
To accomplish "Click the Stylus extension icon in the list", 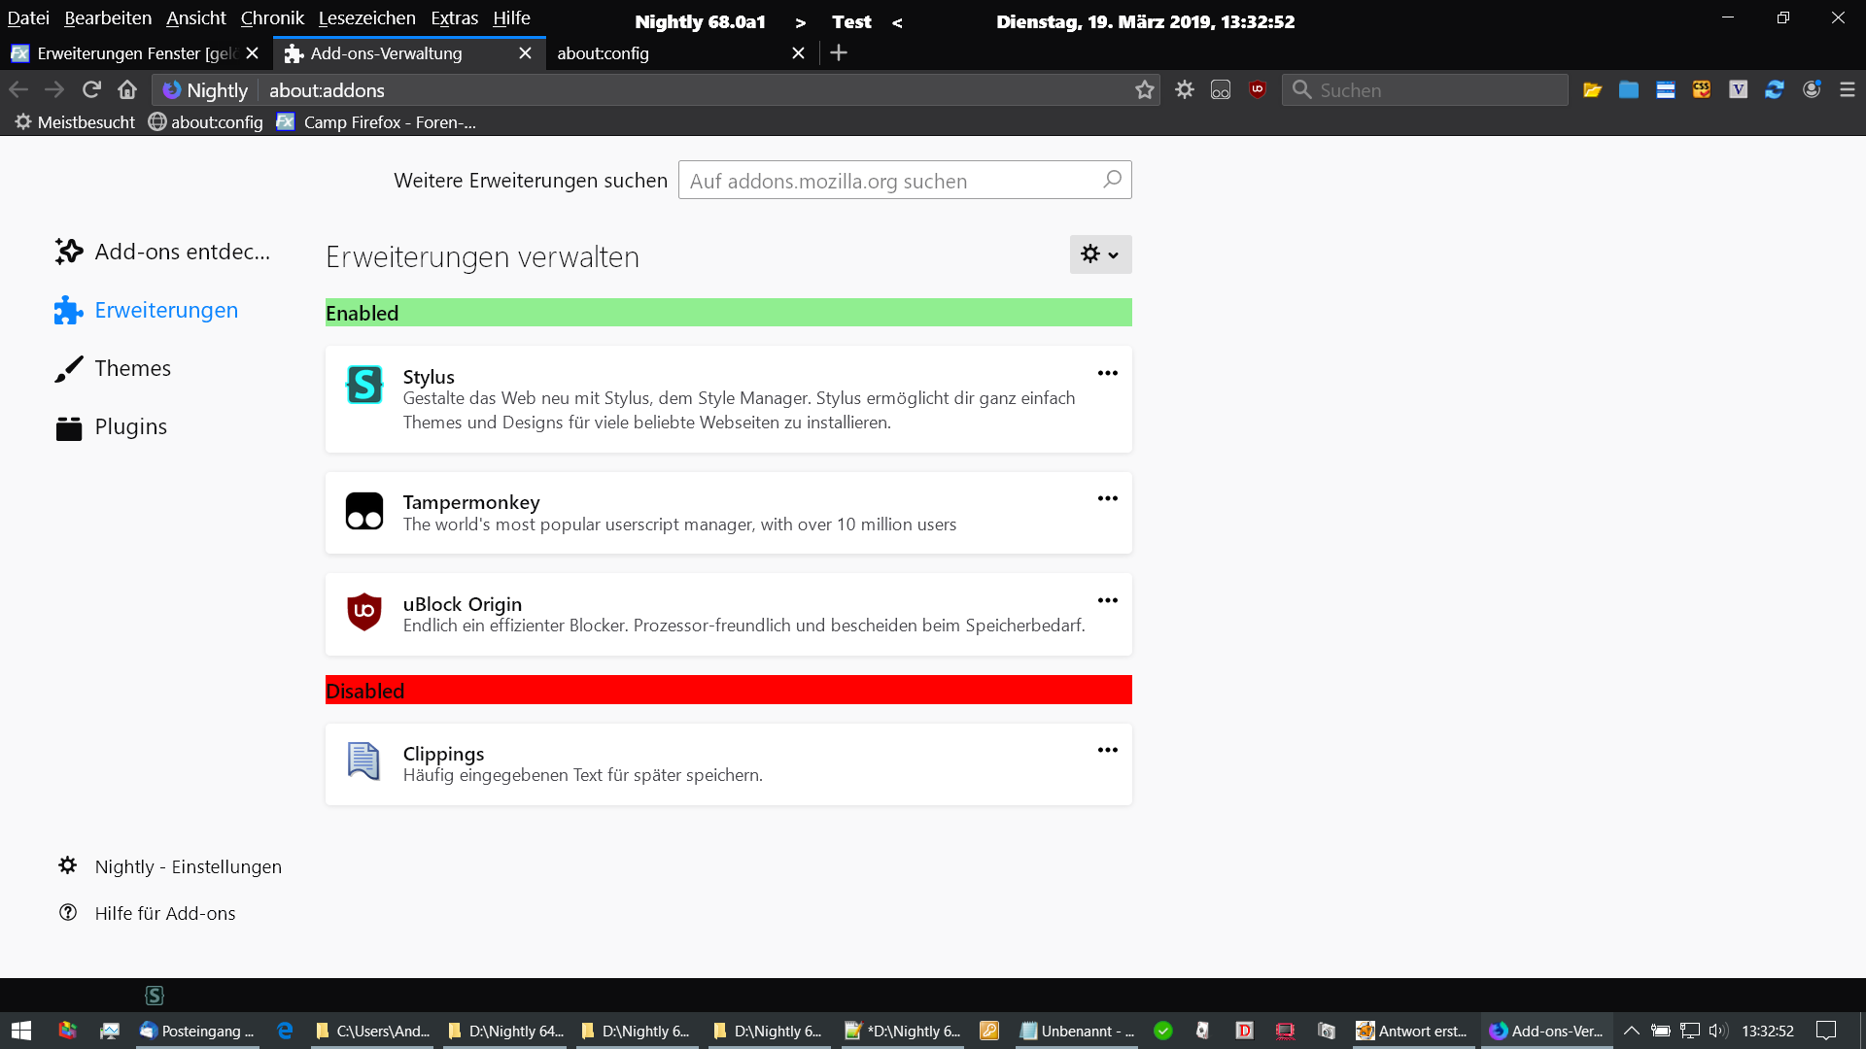I will pos(364,385).
